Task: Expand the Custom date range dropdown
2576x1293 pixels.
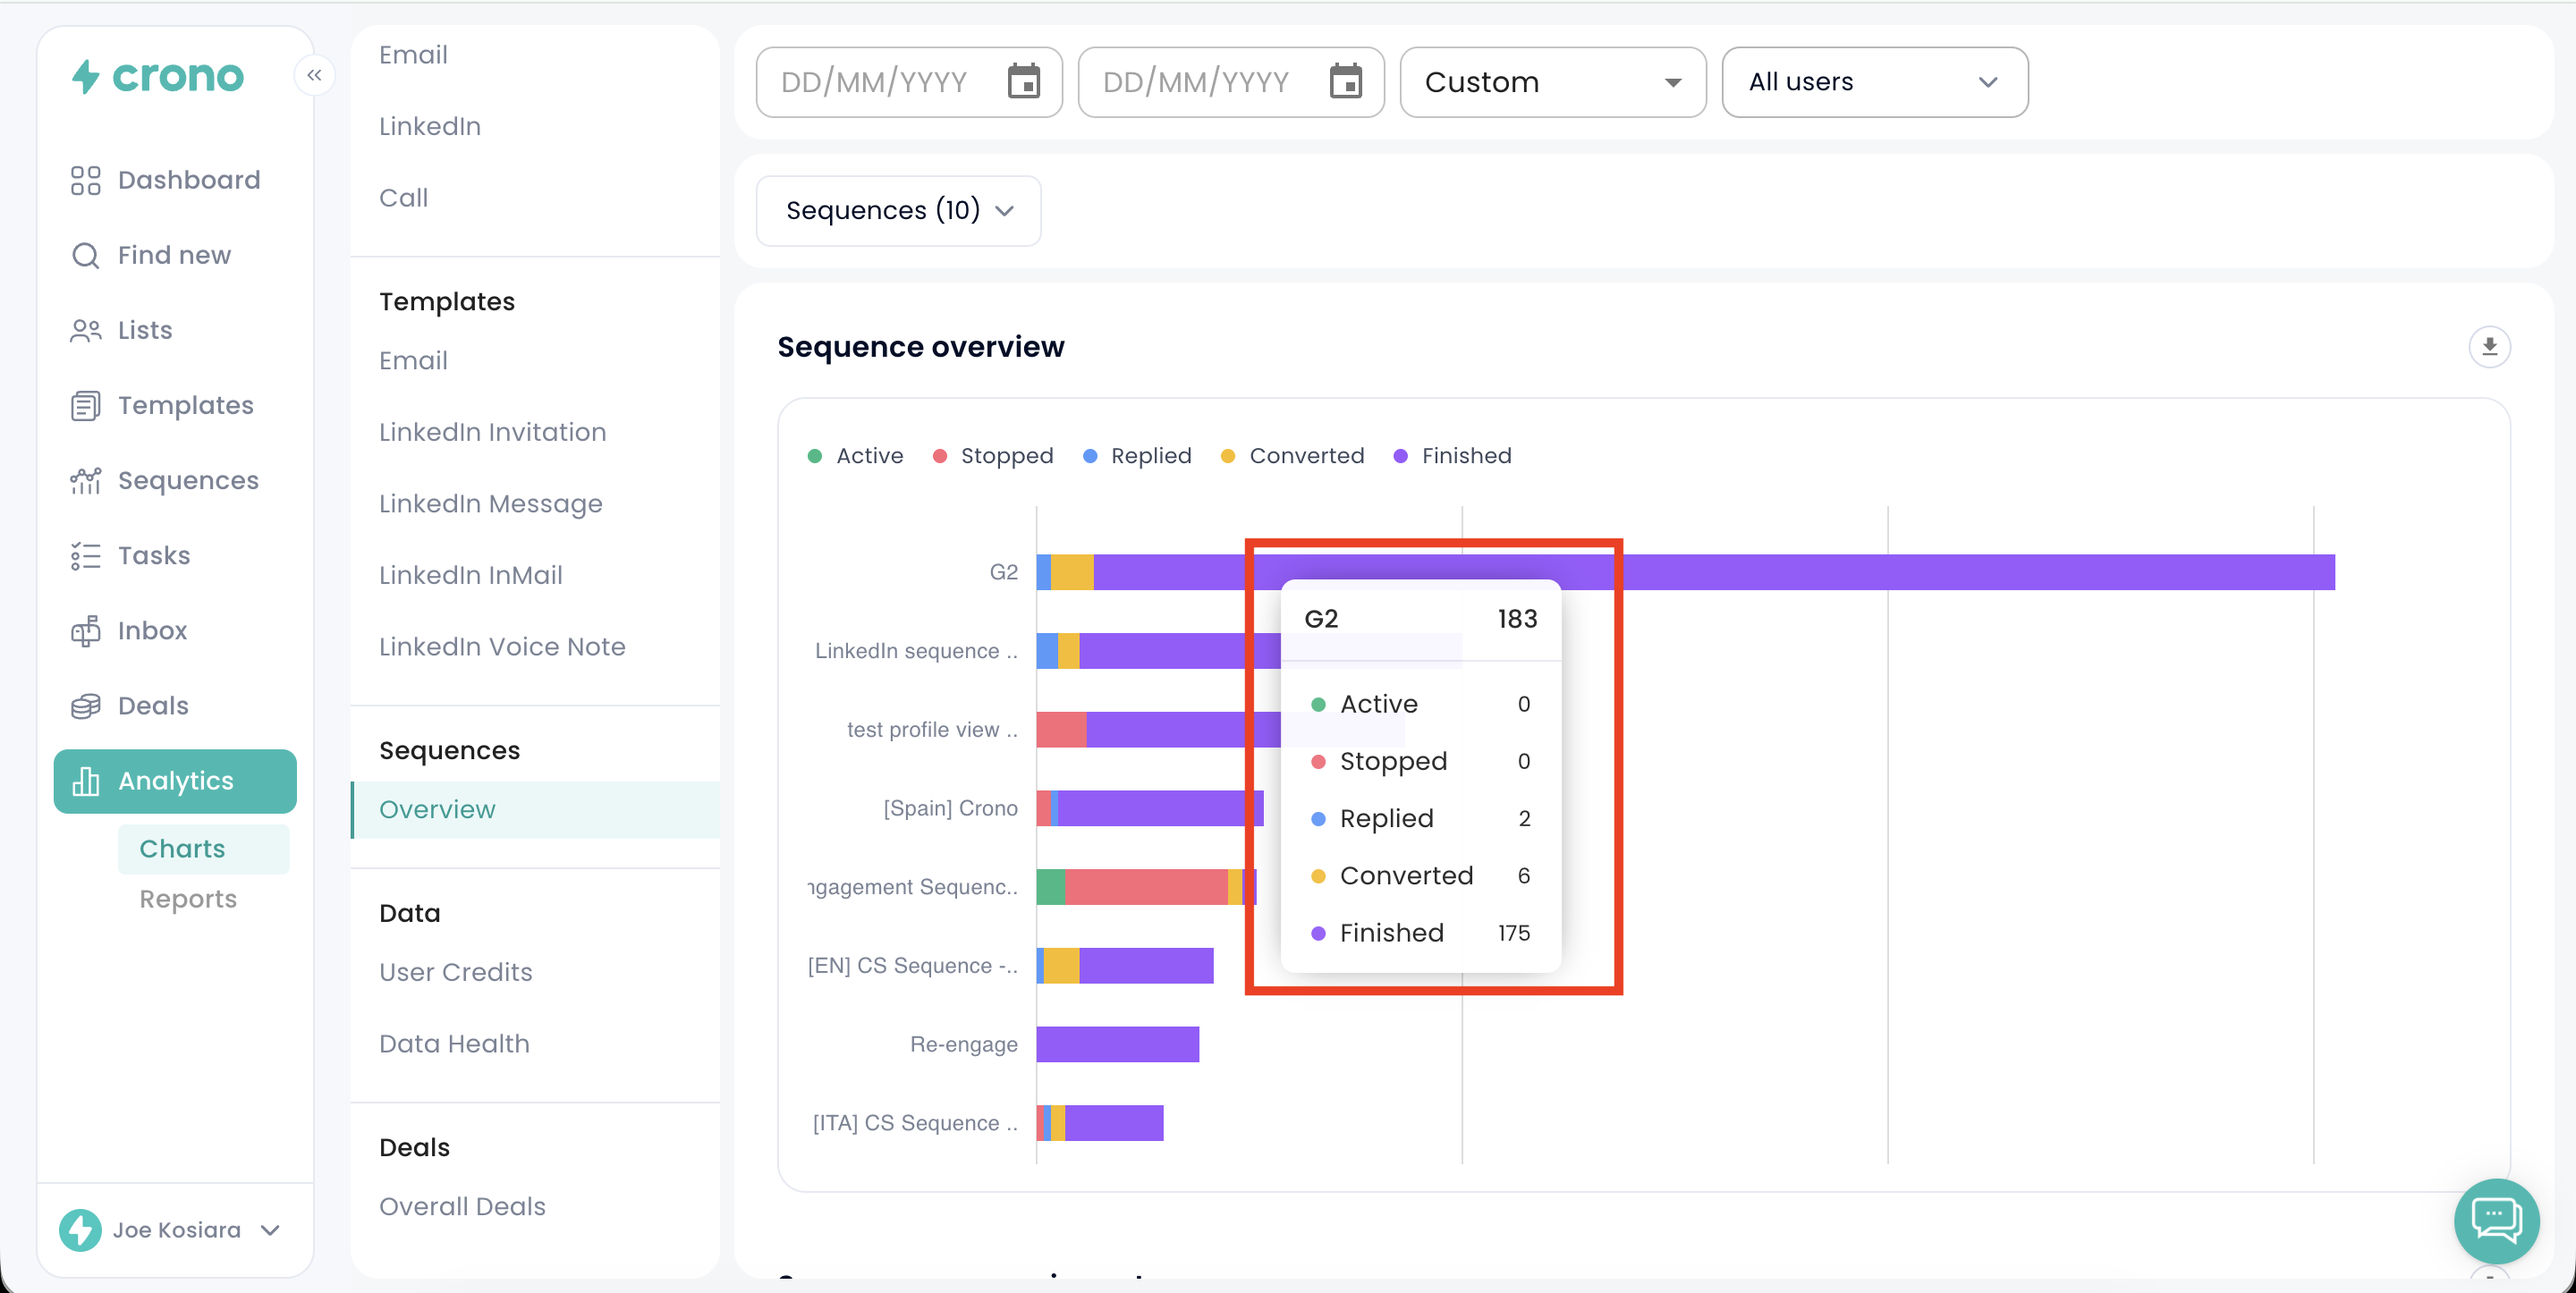Action: 1552,82
